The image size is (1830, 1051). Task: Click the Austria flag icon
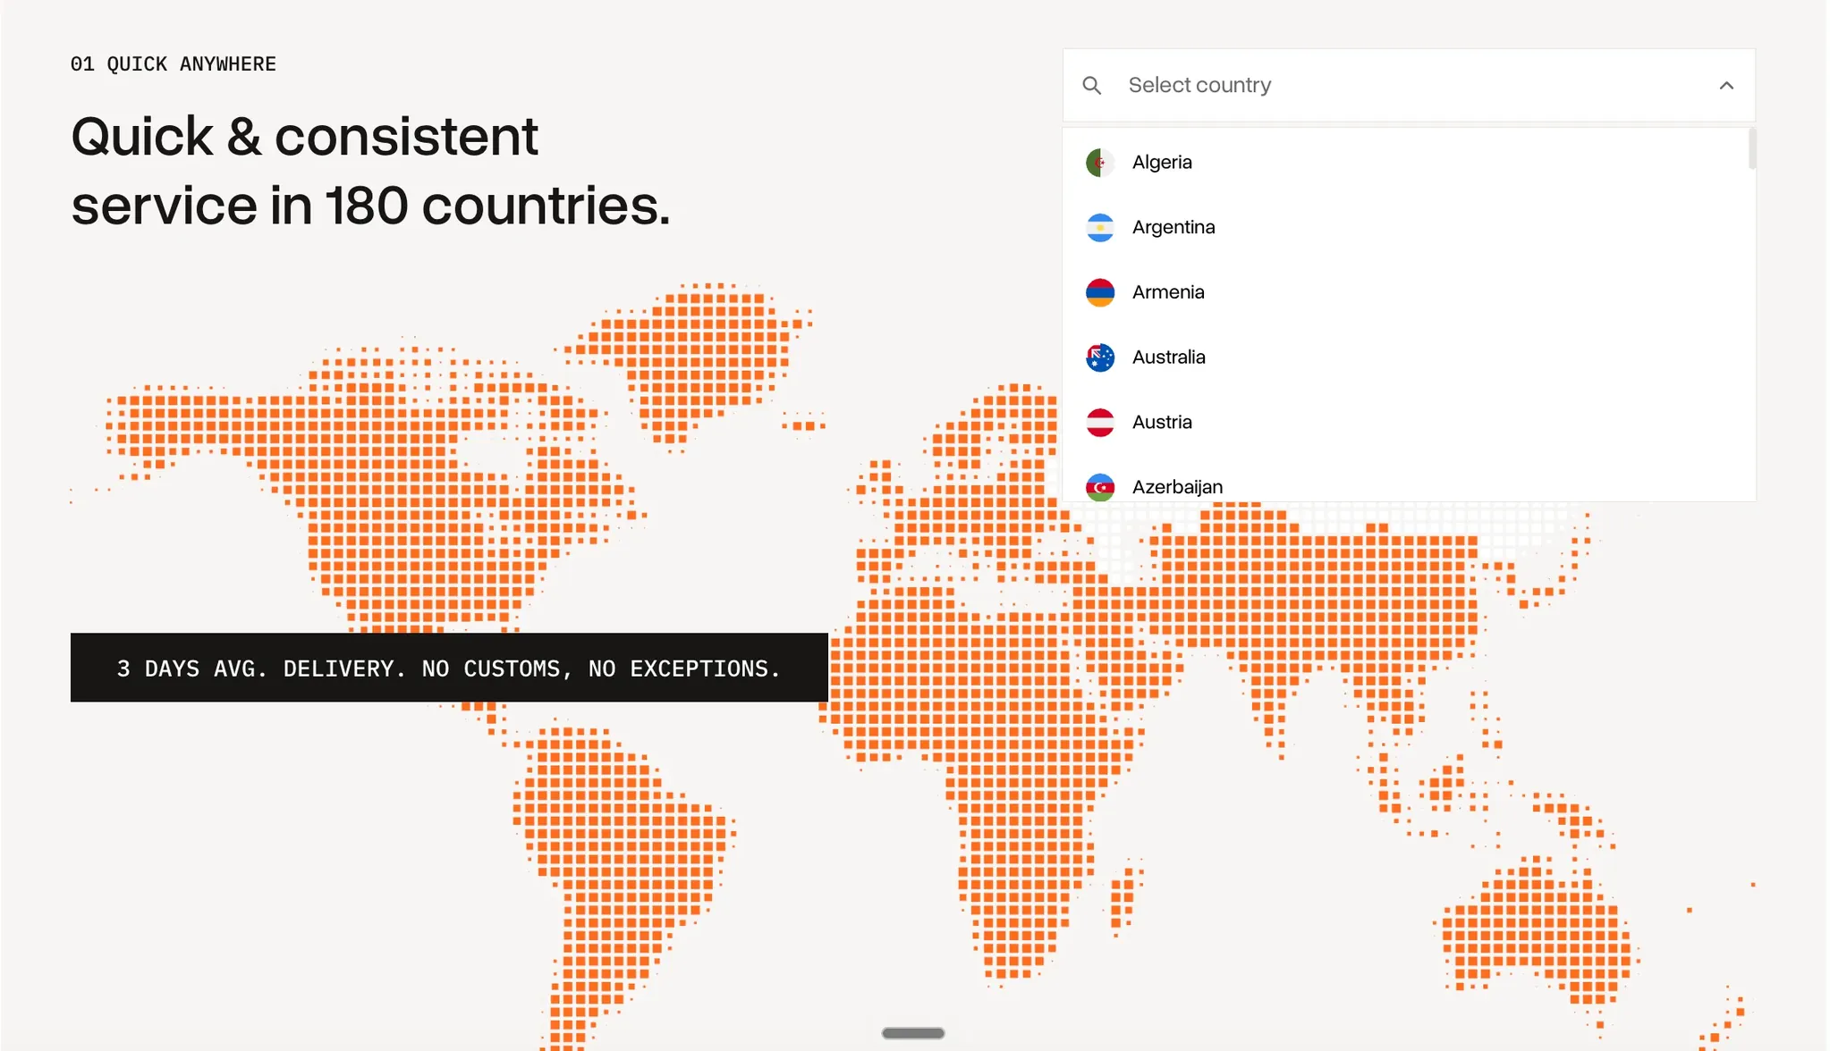coord(1100,422)
